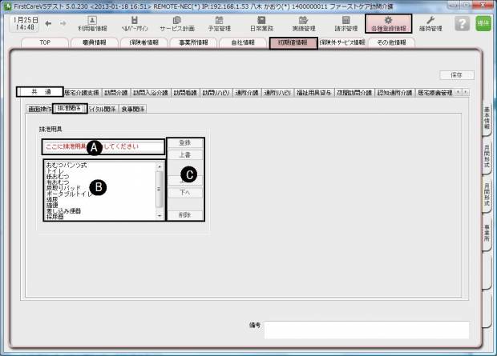Switch to the 食事関係 sub-tab
The height and width of the screenshot is (356, 497).
coord(131,109)
